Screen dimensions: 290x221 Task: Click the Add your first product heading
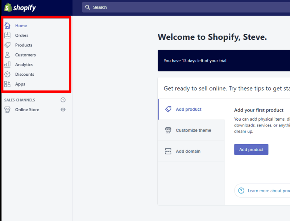click(x=259, y=110)
